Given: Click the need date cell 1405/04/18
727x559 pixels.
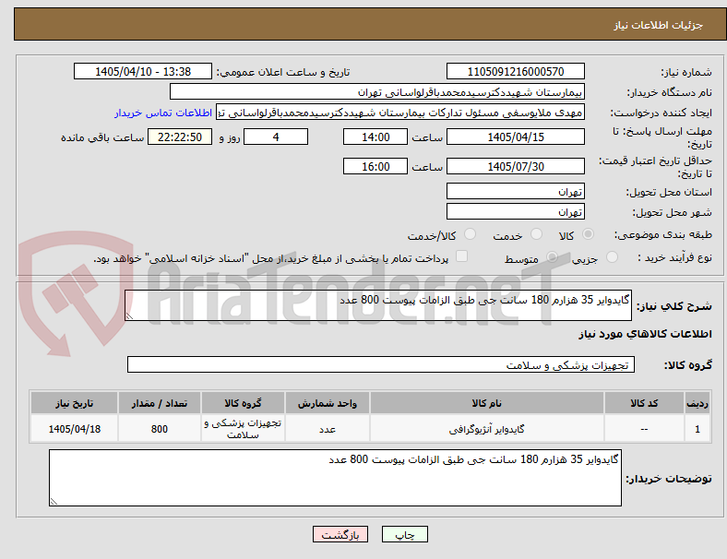Looking at the screenshot, I should (x=74, y=429).
